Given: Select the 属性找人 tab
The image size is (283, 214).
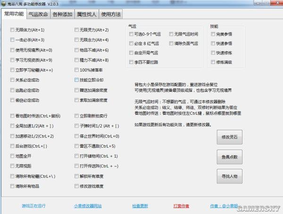Looking at the screenshot, I should [87, 14].
